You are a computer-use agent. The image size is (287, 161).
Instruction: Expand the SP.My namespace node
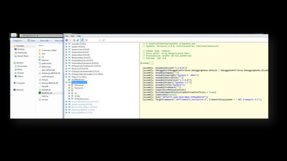click(x=69, y=96)
